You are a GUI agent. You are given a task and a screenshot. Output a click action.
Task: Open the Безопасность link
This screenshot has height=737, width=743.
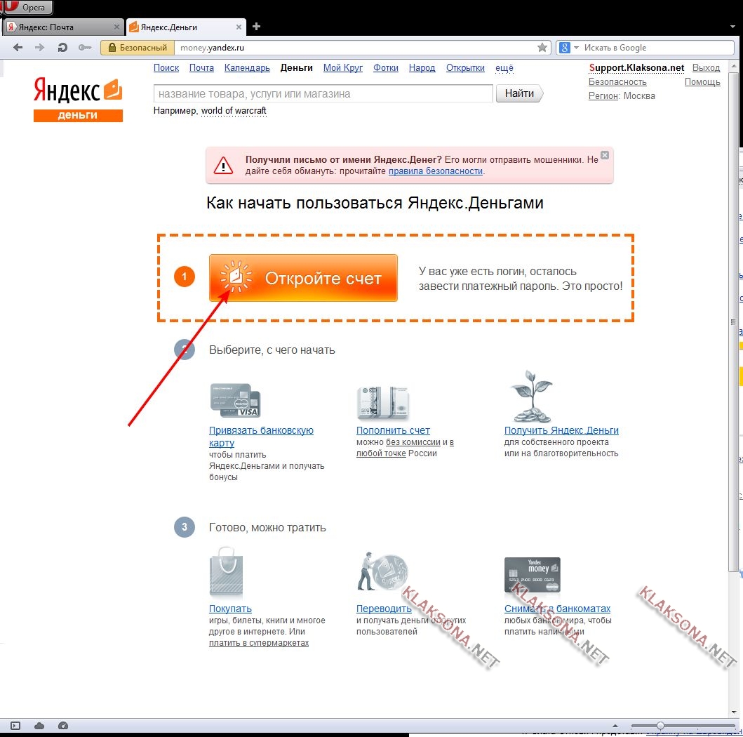point(617,82)
